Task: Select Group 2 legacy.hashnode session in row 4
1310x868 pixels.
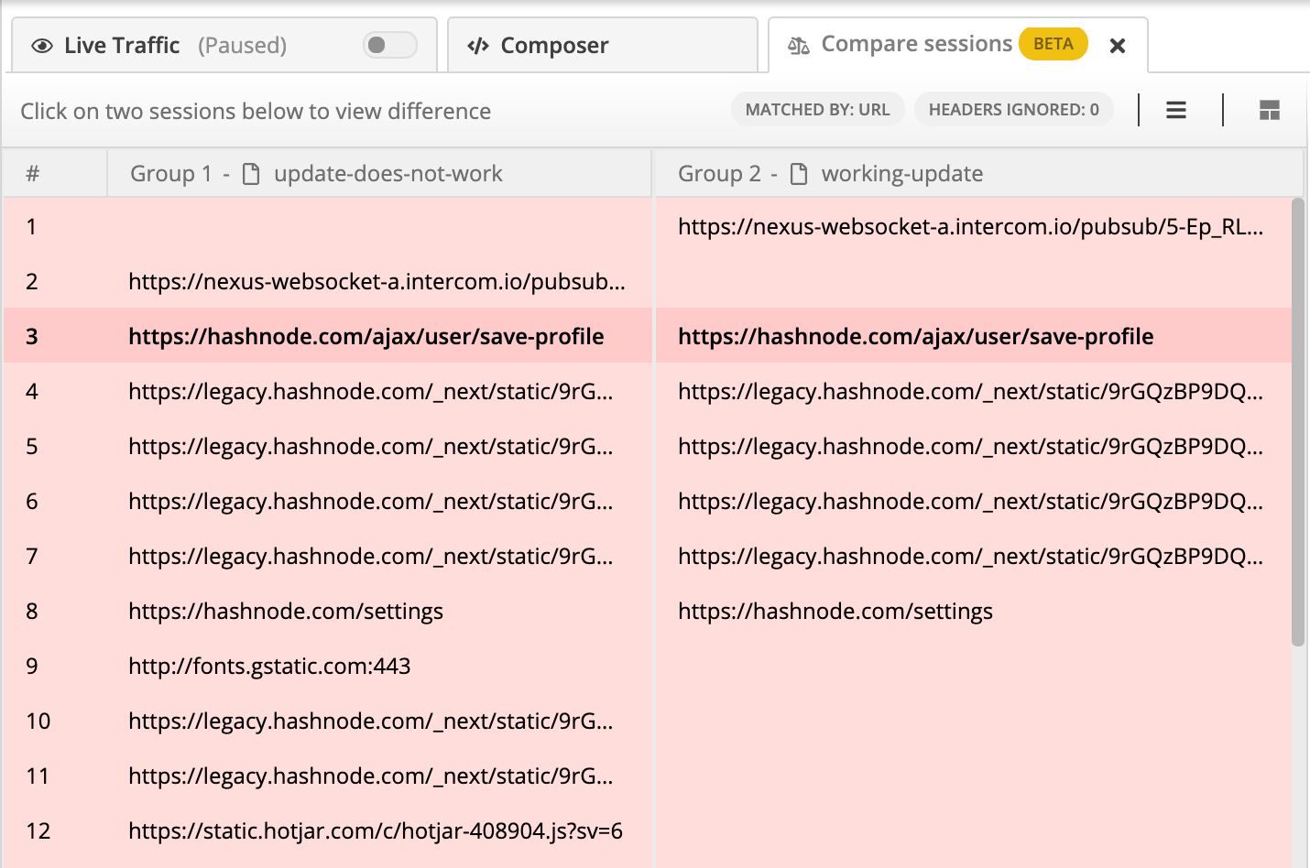Action: pos(971,391)
